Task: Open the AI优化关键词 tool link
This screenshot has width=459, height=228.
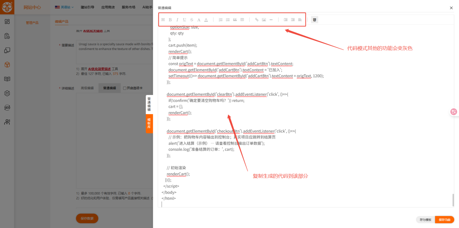Action: tap(93, 31)
